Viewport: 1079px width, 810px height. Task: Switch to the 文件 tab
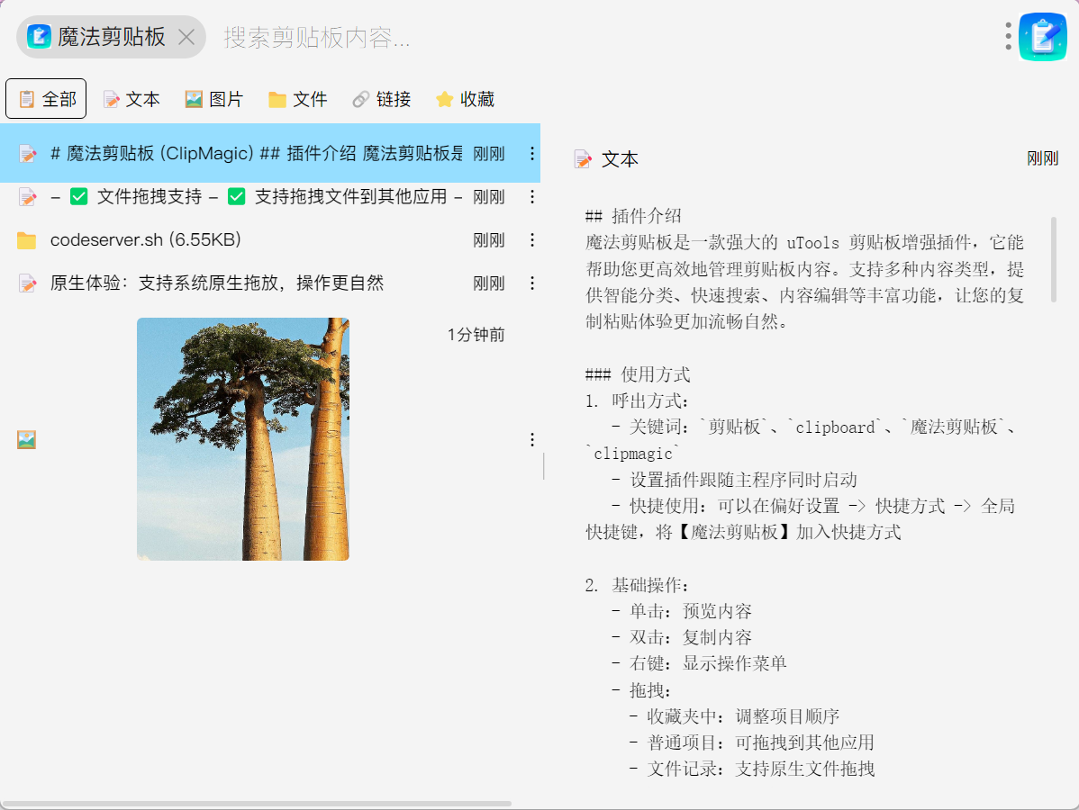tap(298, 100)
